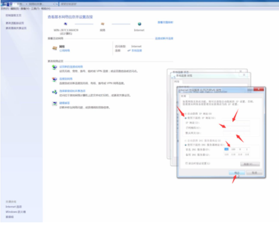279x230 pixels.
Task: Click the computer icon in the network map
Action: (x=66, y=24)
